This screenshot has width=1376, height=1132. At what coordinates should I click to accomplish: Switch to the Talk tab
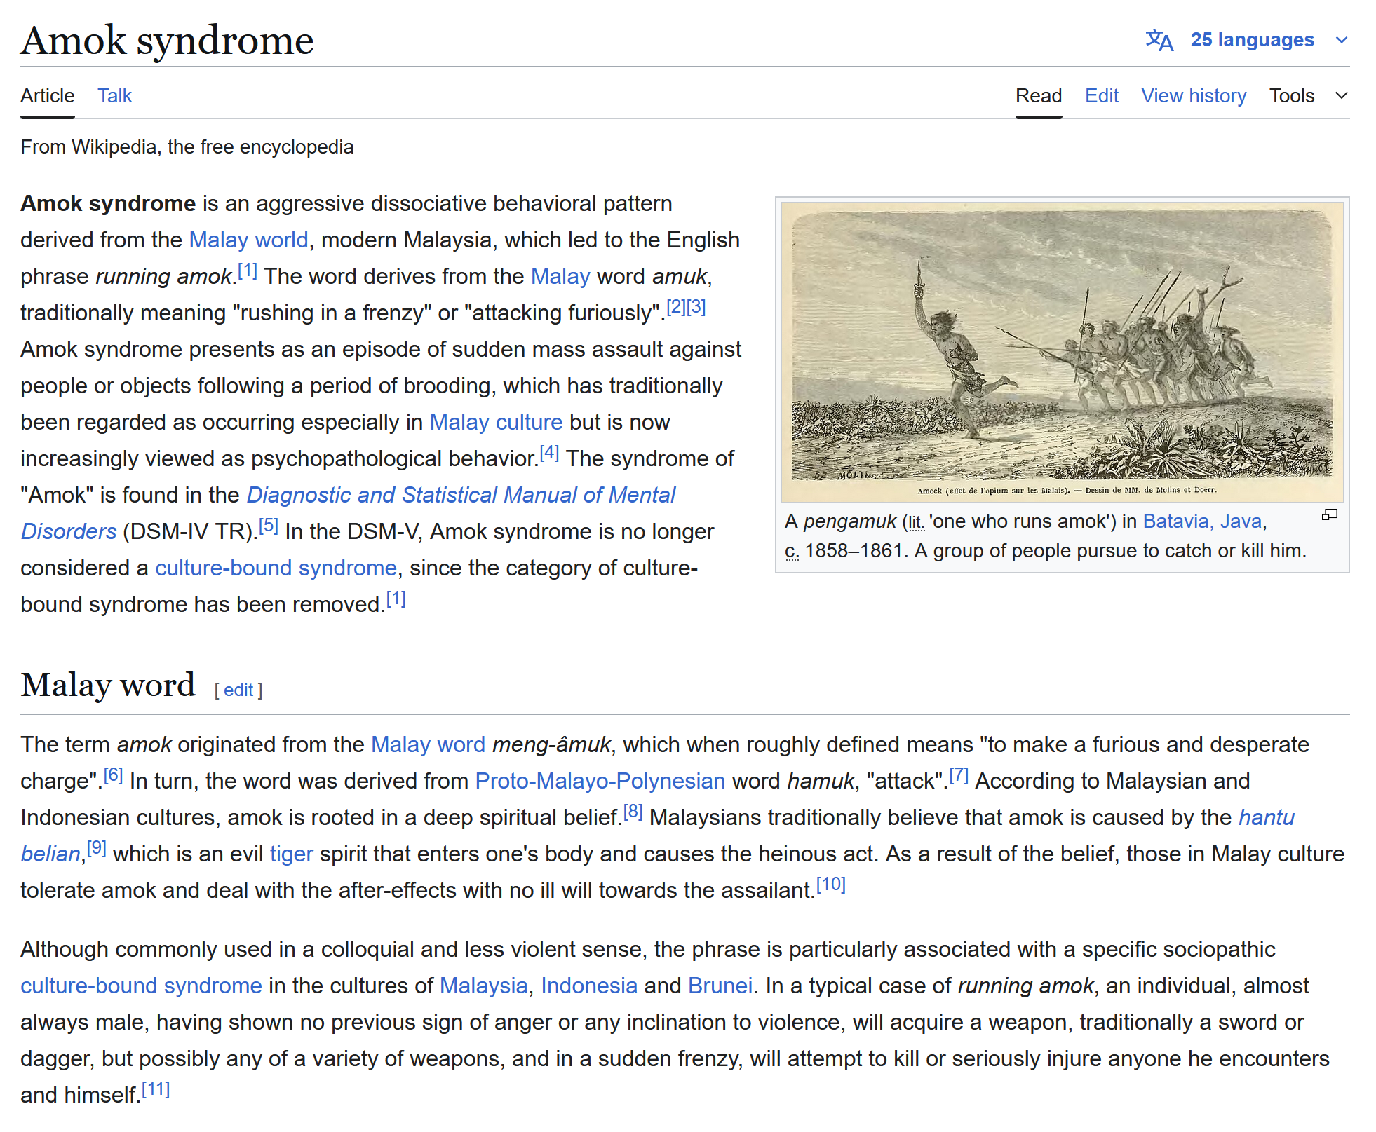point(114,96)
